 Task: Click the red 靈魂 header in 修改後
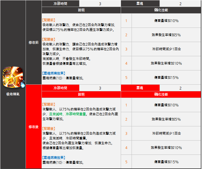coord(140,88)
